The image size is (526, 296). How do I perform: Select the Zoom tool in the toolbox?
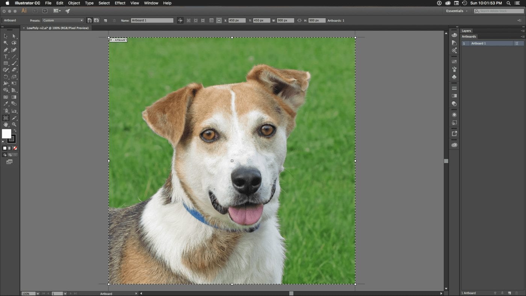(14, 124)
